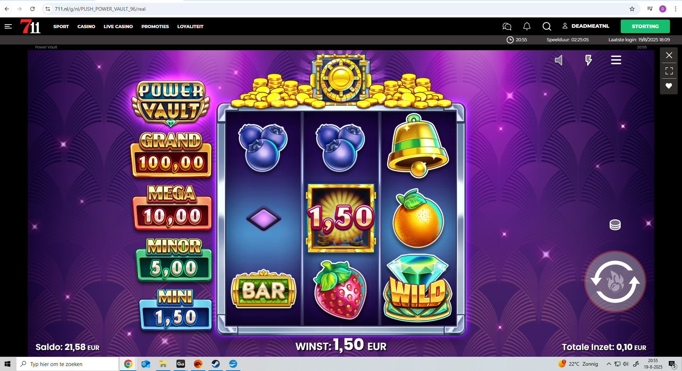Image resolution: width=682 pixels, height=371 pixels.
Task: Go to the LIVE CASINO section
Action: click(x=118, y=26)
